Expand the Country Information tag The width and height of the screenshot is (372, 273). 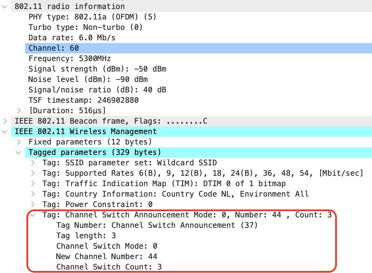33,194
